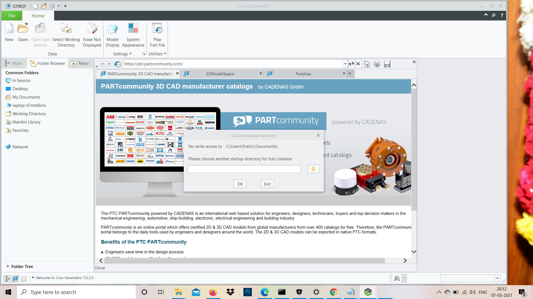Click Exit in the startup directory dialog
This screenshot has height=299, width=533.
point(267,184)
